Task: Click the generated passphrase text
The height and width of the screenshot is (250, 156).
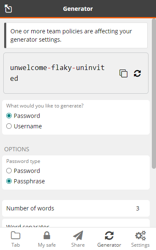Action: point(57,73)
